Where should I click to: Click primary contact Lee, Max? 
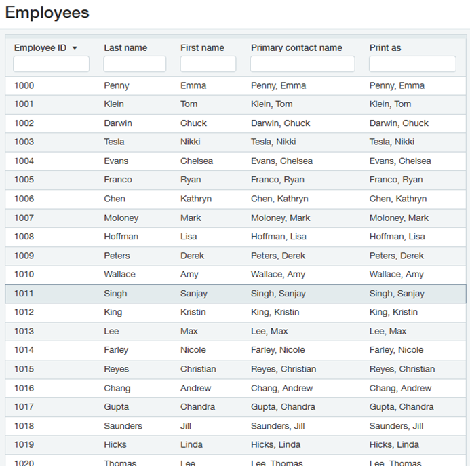[269, 332]
